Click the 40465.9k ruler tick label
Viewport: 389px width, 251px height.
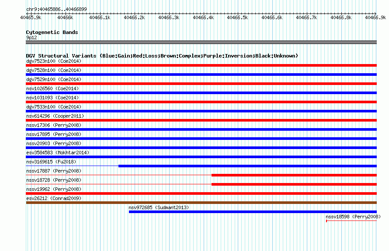pos(31,17)
